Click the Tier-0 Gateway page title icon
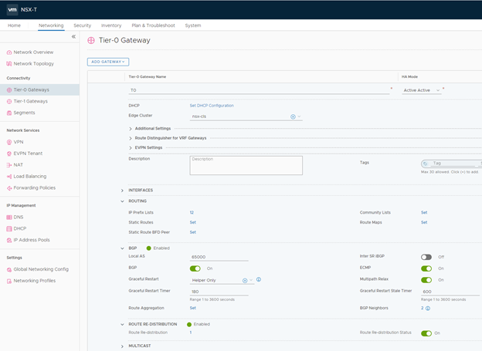Image resolution: width=482 pixels, height=351 pixels. click(x=91, y=40)
